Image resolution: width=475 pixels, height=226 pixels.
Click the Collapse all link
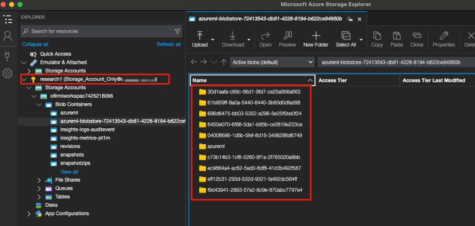coord(35,44)
